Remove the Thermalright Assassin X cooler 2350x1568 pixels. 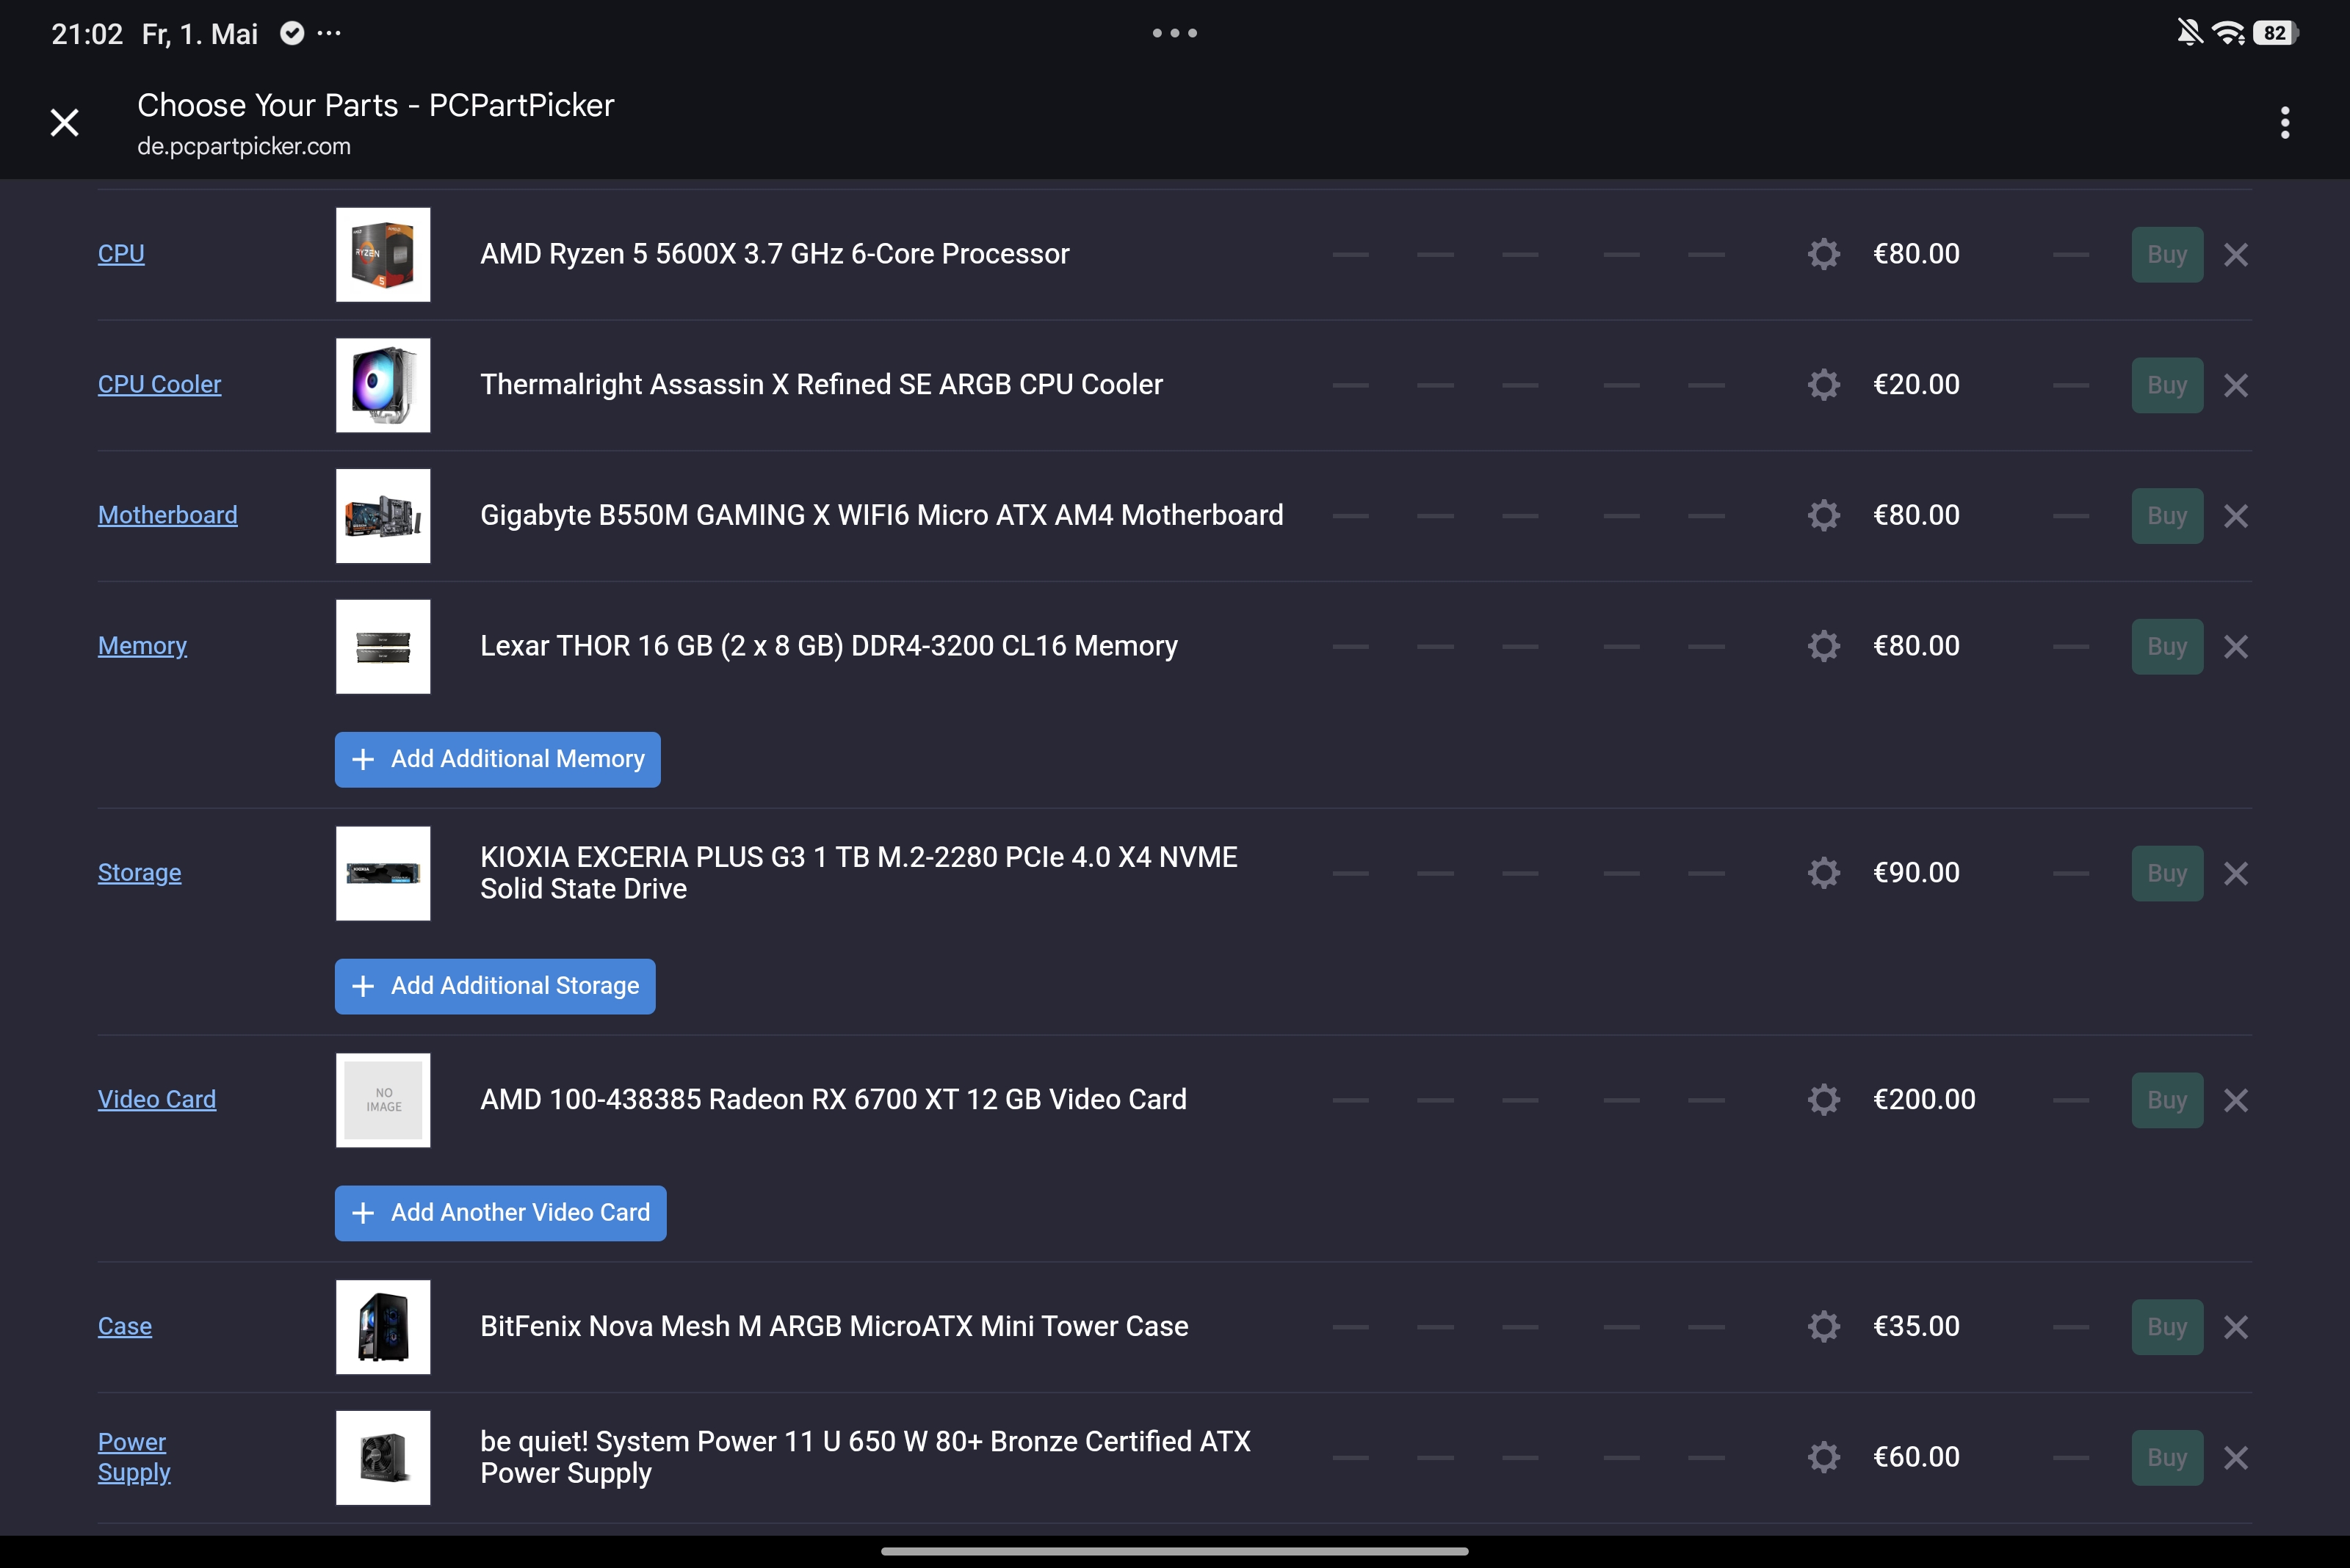[x=2236, y=385]
